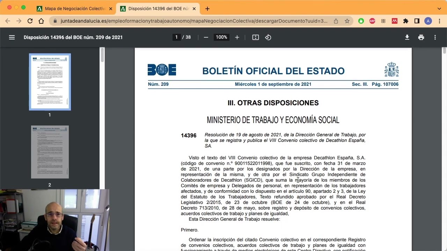Click the site security padlock icon
The height and width of the screenshot is (251, 447).
pos(55,21)
